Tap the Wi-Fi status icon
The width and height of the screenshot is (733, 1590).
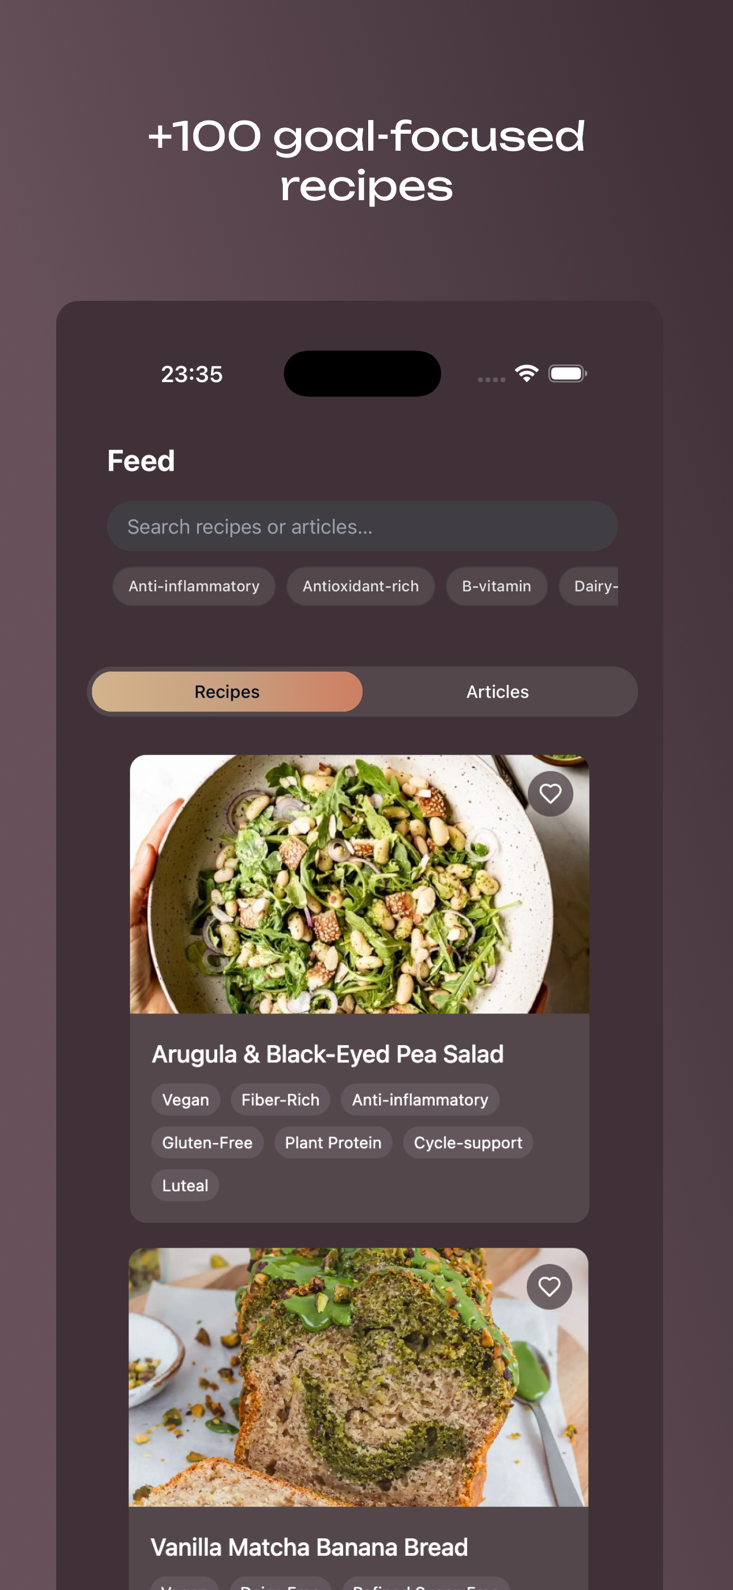click(526, 374)
